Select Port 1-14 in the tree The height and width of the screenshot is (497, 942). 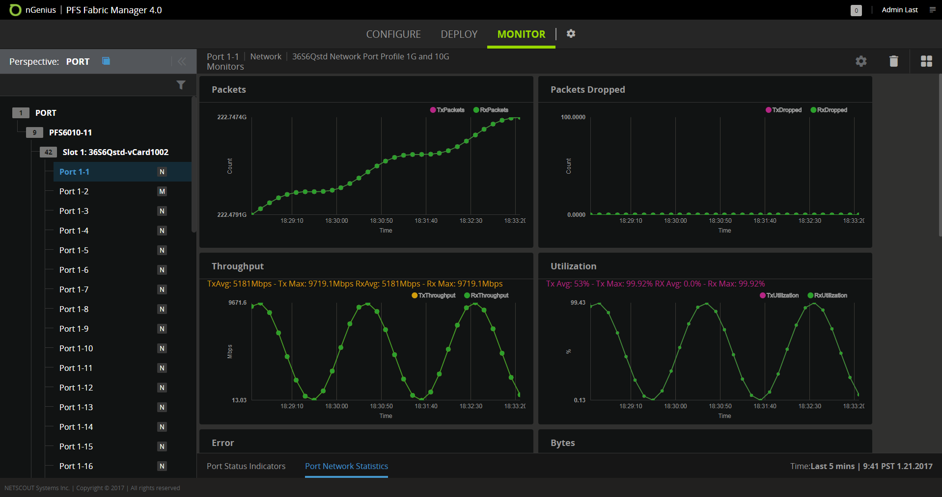click(76, 427)
